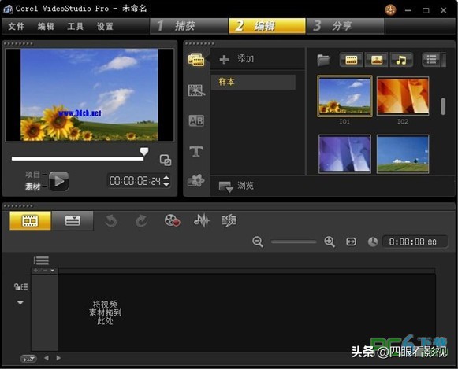
Task: Expand the track manager dropdown arrow
Action: coord(52,271)
